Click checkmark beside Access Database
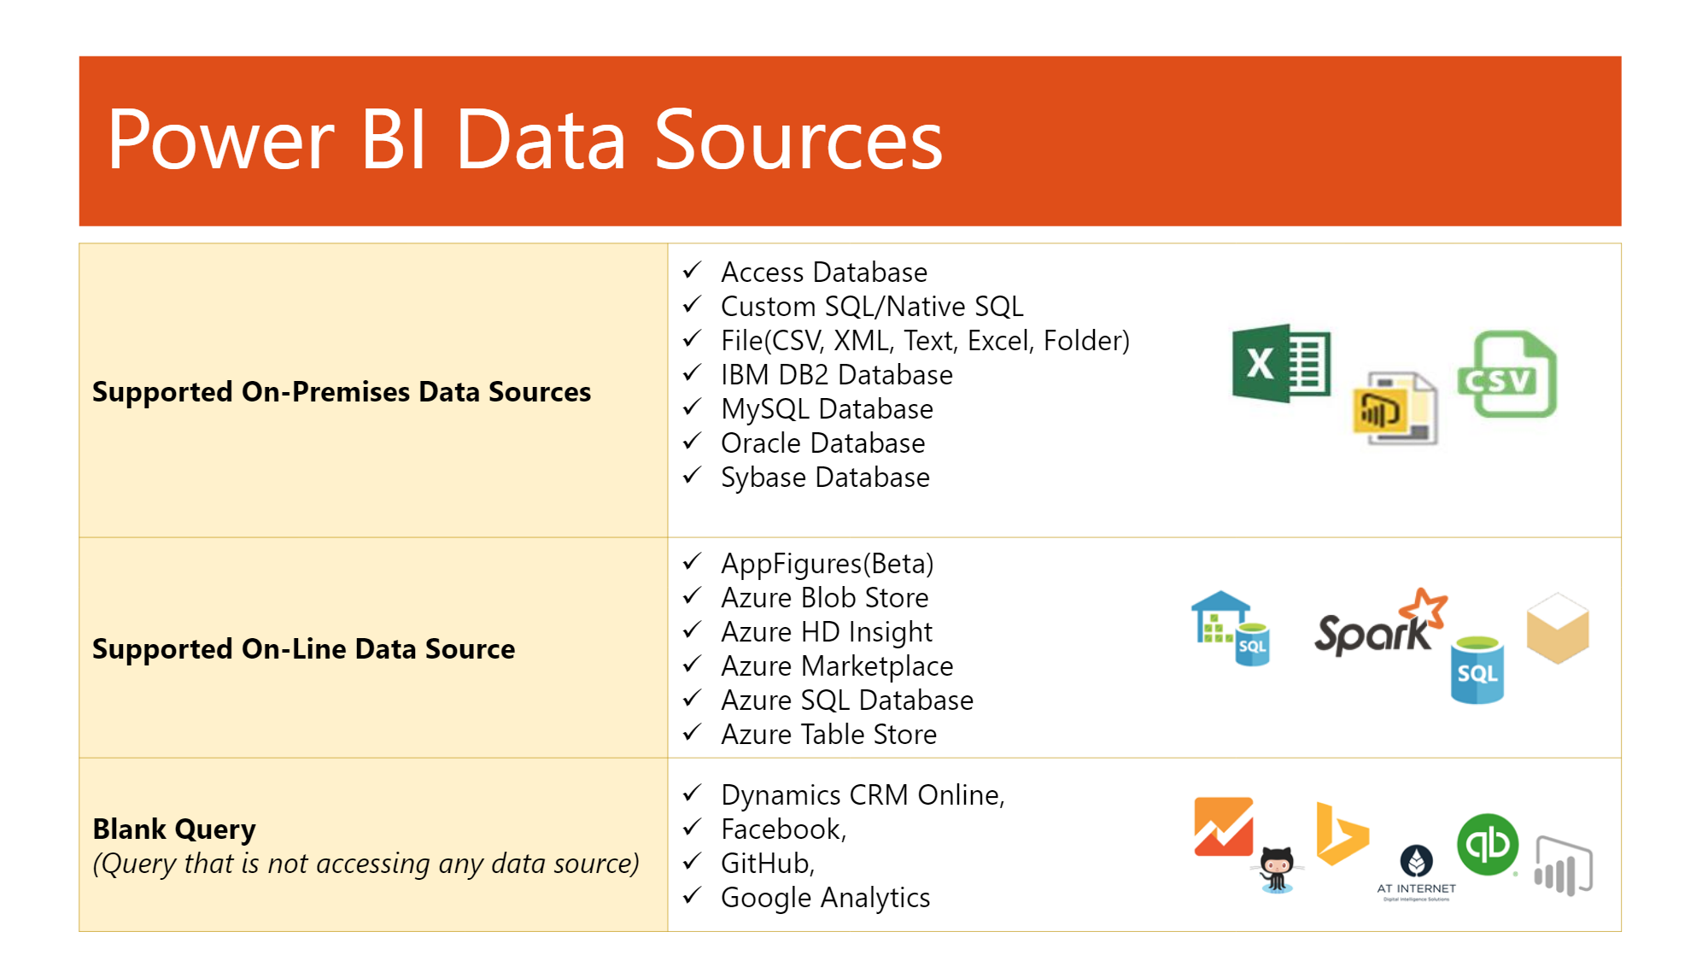1708x961 pixels. [692, 271]
